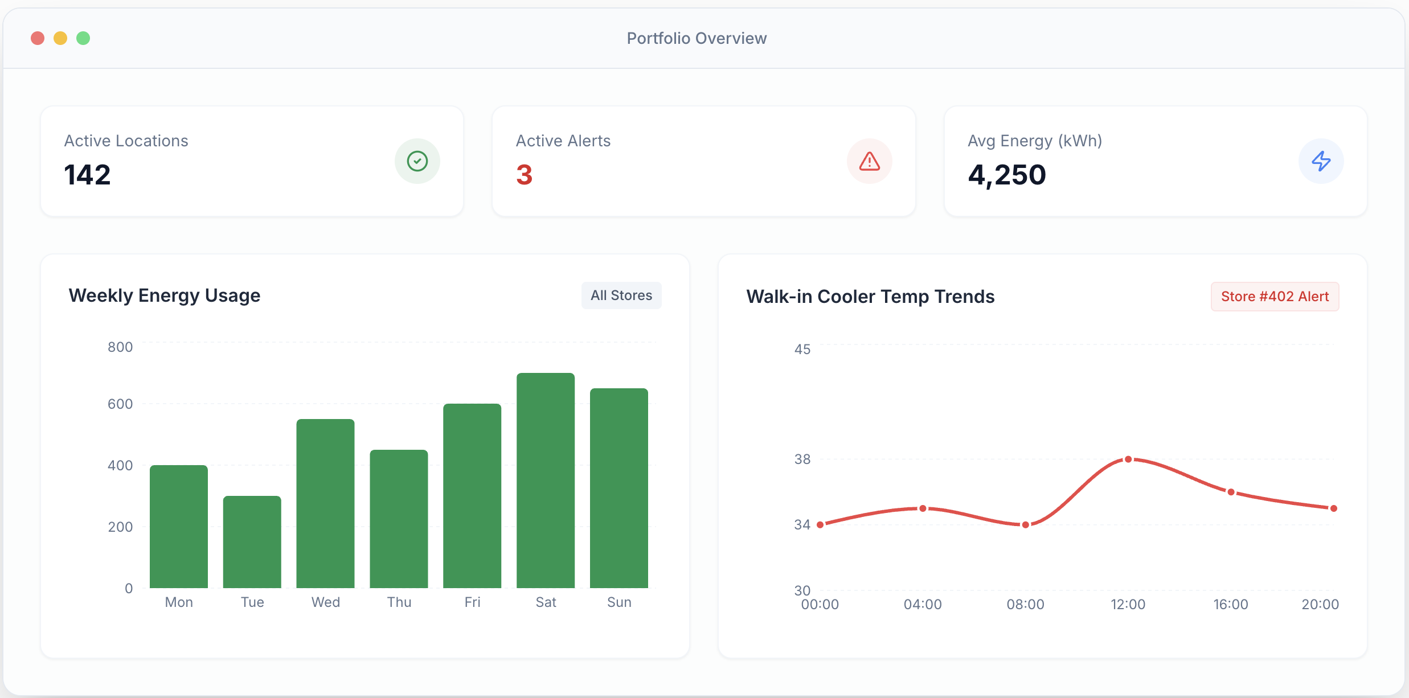
Task: Click the blue lightning bolt energy icon
Action: pyautogui.click(x=1321, y=161)
